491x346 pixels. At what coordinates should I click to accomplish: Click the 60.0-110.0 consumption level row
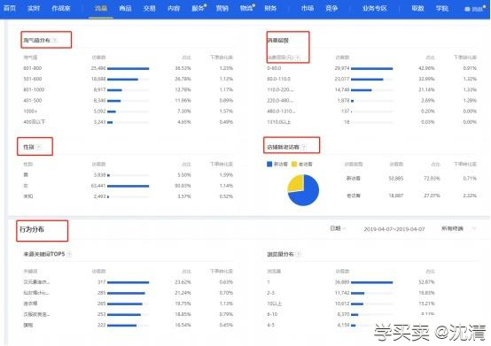[371, 79]
